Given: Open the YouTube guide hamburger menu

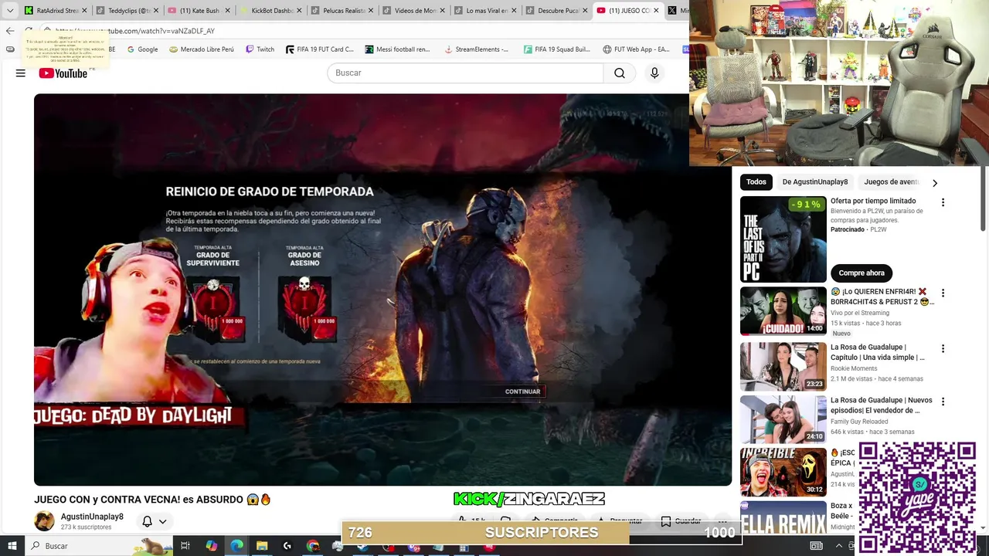Looking at the screenshot, I should pos(21,73).
